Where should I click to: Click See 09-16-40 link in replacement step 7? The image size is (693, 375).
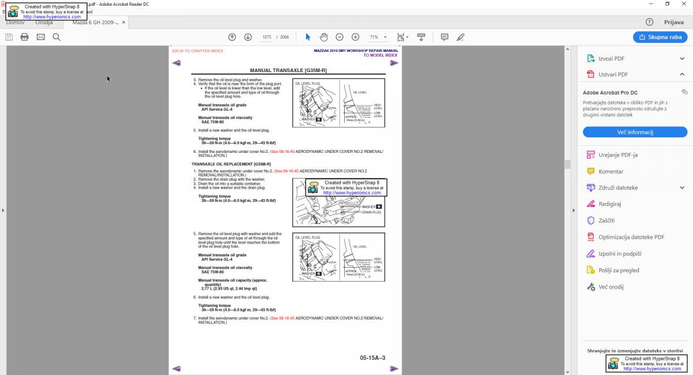(282, 318)
